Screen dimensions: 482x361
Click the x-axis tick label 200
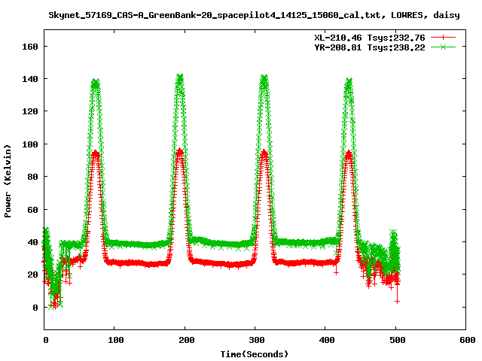pyautogui.click(x=187, y=340)
